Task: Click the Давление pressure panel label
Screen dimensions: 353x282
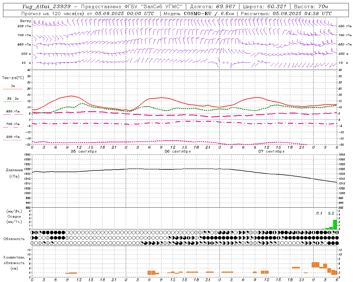Action: pos(14,170)
